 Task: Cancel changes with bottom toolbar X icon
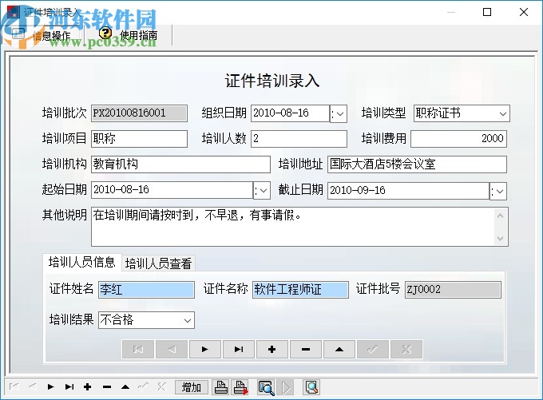click(x=162, y=386)
